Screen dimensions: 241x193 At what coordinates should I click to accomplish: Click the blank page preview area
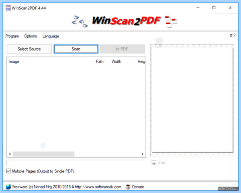coord(192,100)
